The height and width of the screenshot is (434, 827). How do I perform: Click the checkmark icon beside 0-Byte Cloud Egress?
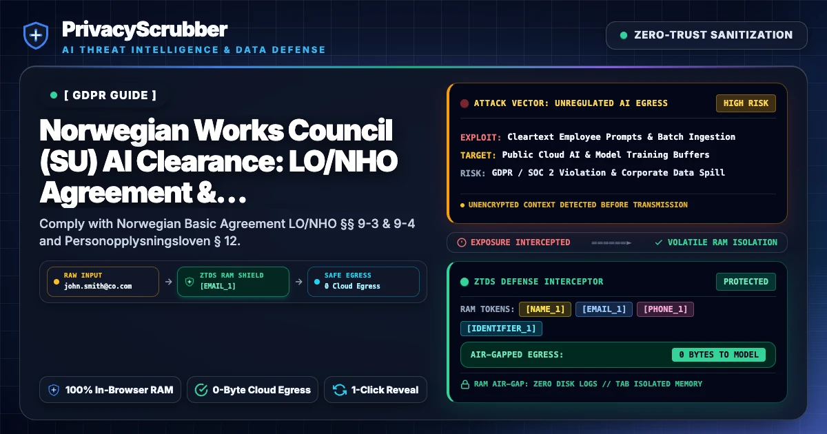[x=201, y=390]
